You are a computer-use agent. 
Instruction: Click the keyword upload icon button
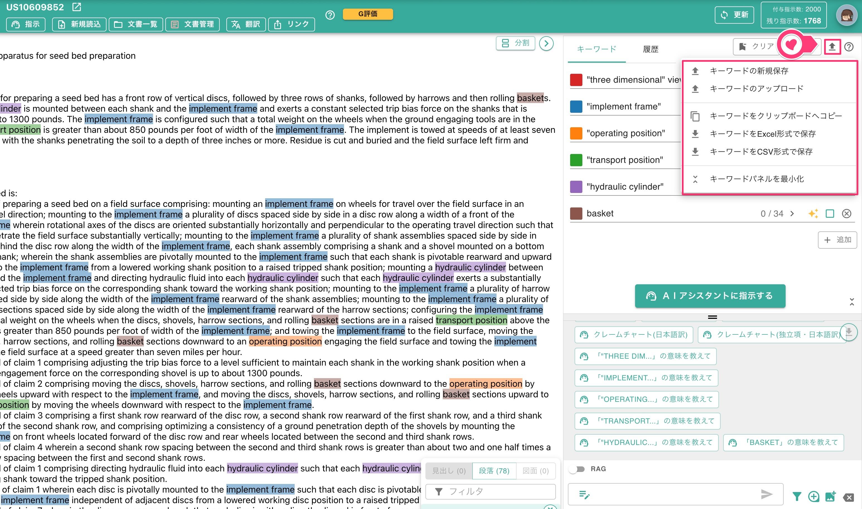[832, 46]
